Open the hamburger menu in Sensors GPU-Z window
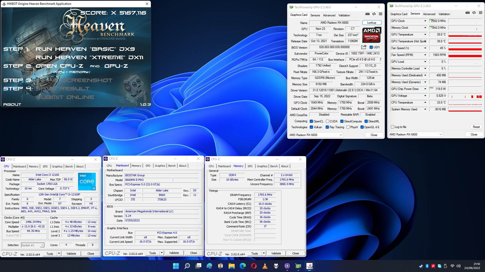485x272 pixels. click(x=481, y=13)
